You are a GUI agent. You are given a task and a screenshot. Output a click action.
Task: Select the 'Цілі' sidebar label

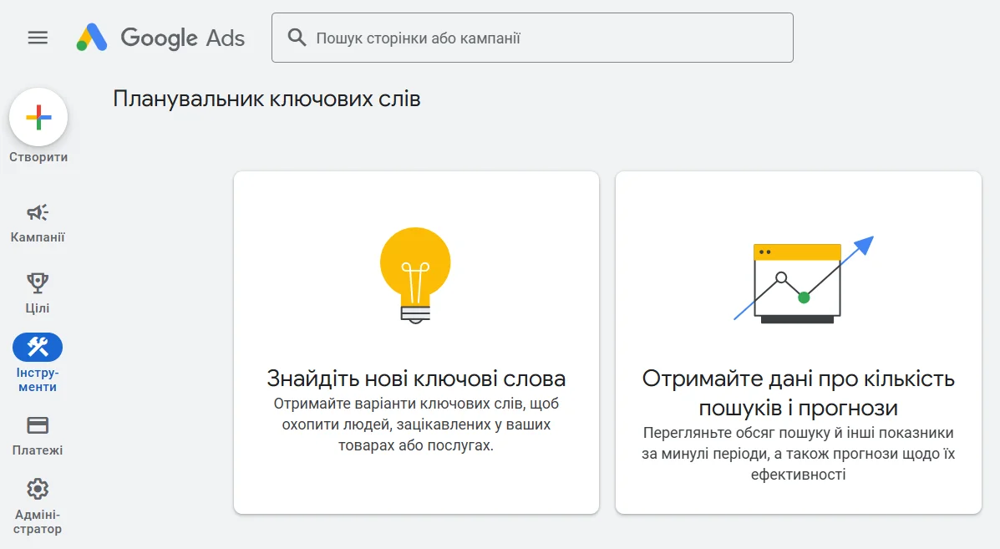[38, 308]
